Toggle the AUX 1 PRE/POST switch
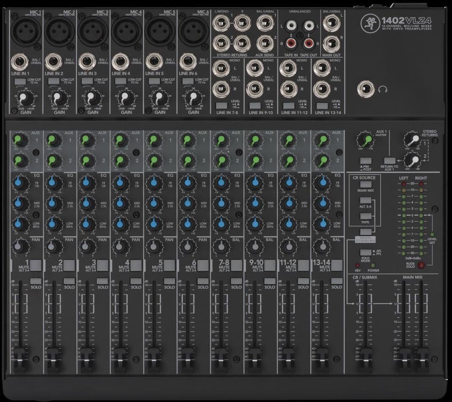Image resolution: width=452 pixels, height=402 pixels. point(365,161)
